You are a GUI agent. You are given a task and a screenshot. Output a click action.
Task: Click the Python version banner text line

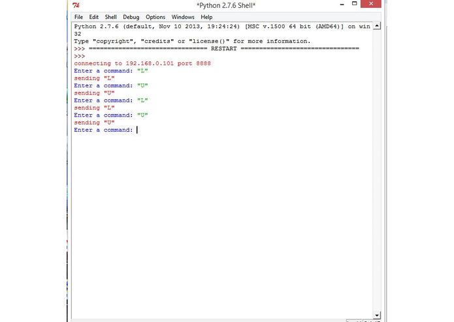coord(222,26)
